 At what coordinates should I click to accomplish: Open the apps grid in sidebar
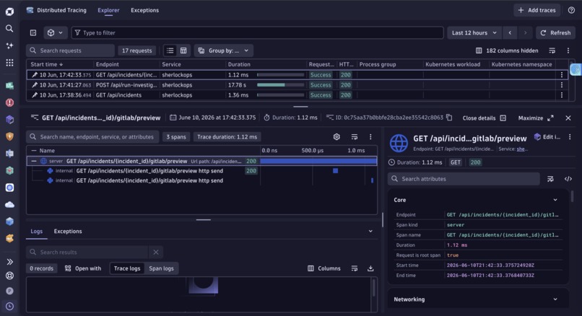[9, 62]
